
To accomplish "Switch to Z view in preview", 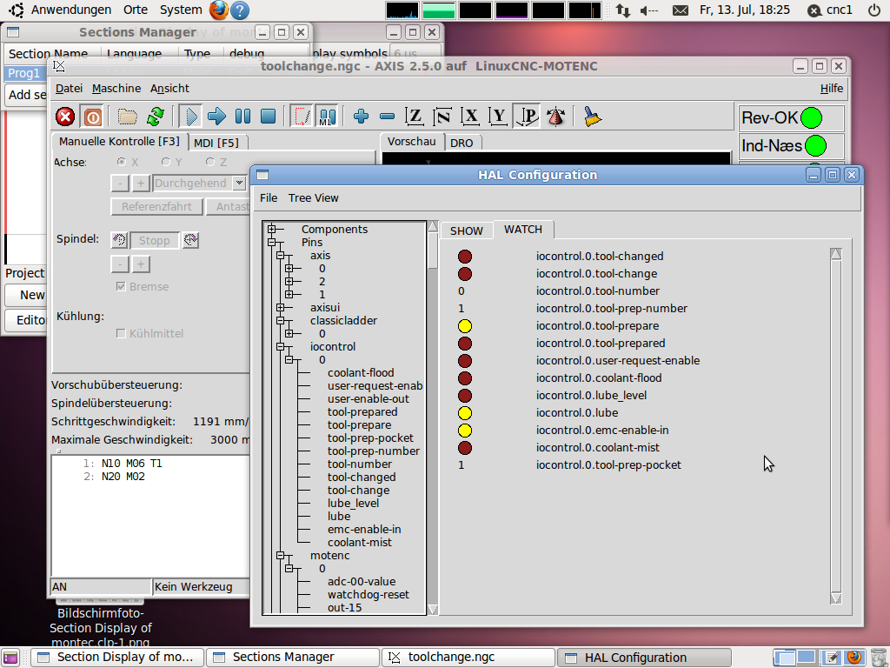I will click(415, 117).
